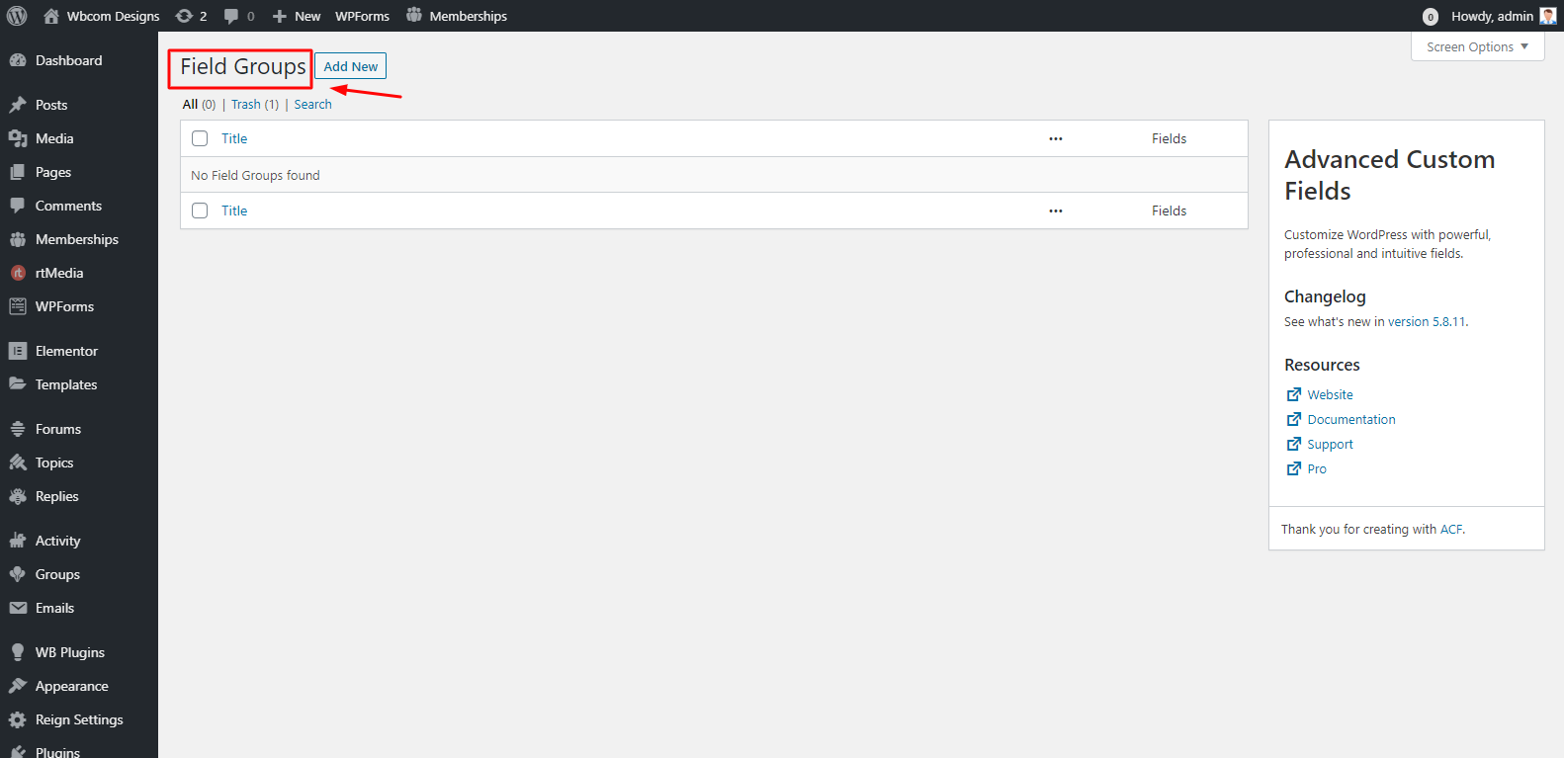
Task: Click the Pages icon in sidebar
Action: 18,172
